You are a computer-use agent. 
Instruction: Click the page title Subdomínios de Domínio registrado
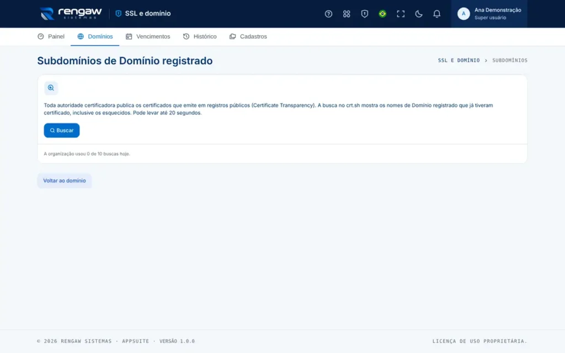pos(125,61)
